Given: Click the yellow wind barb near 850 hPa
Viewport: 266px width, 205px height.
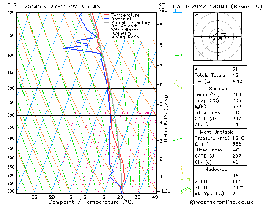Looking at the screenshot, I should pos(182,171).
